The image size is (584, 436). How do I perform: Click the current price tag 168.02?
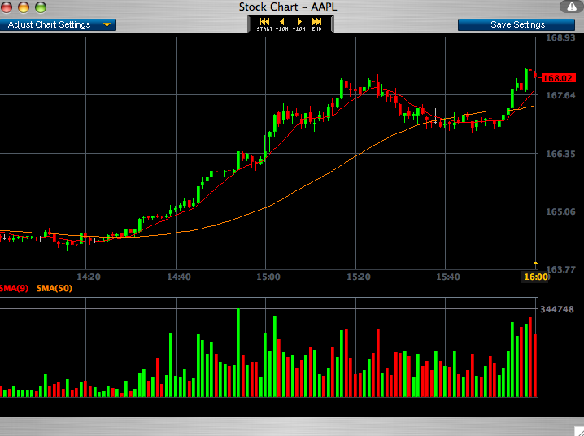click(x=557, y=78)
